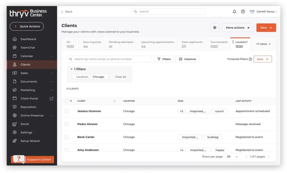This screenshot has width=287, height=173.
Task: Open the More actions dropdown
Action: point(238,28)
